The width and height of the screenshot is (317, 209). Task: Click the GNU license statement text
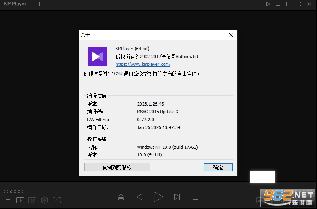pos(142,74)
